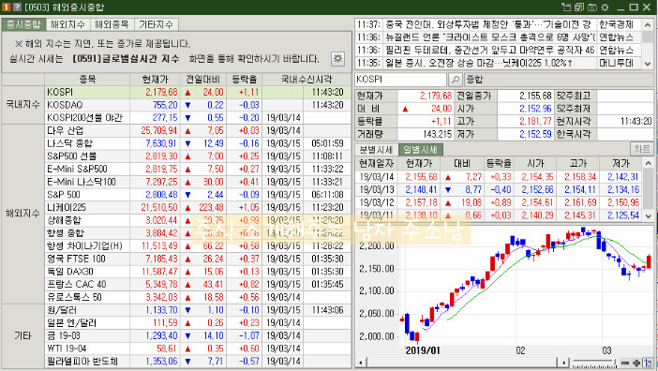Switch to the 해외종목 tab

(112, 24)
